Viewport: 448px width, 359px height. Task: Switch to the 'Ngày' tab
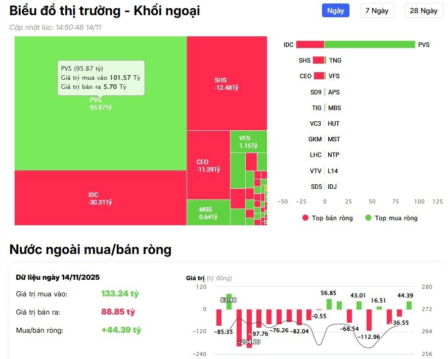tap(335, 10)
